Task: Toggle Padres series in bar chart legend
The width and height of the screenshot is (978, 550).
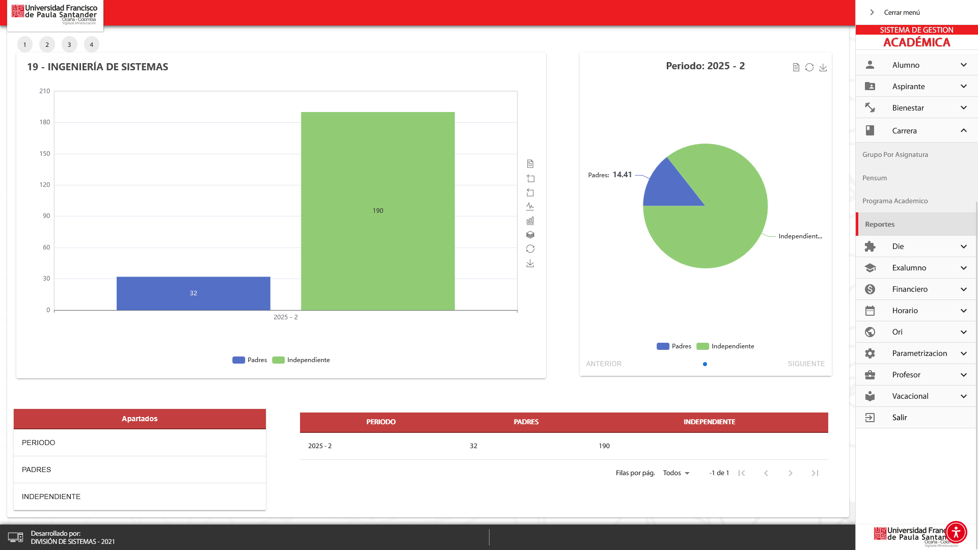Action: point(250,360)
